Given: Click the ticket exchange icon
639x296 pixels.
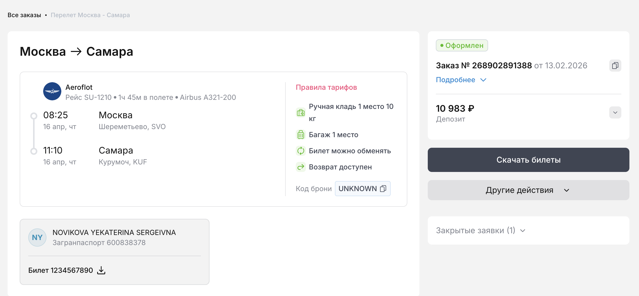Looking at the screenshot, I should click(301, 151).
